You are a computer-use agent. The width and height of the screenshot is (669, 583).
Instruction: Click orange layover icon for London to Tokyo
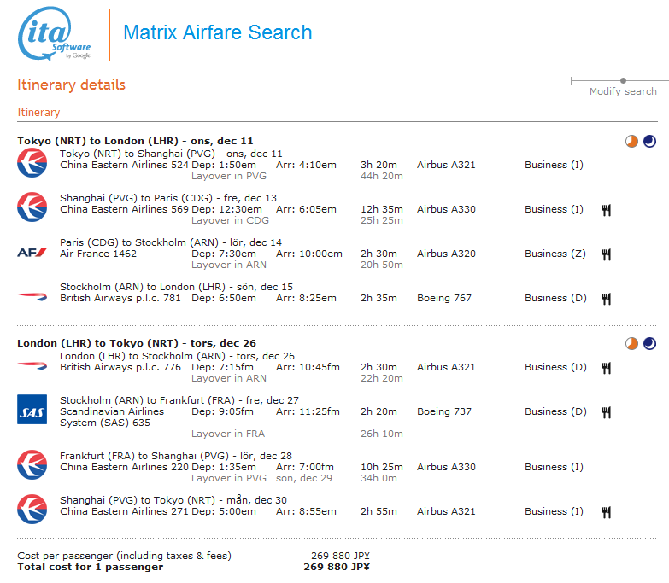tap(631, 343)
